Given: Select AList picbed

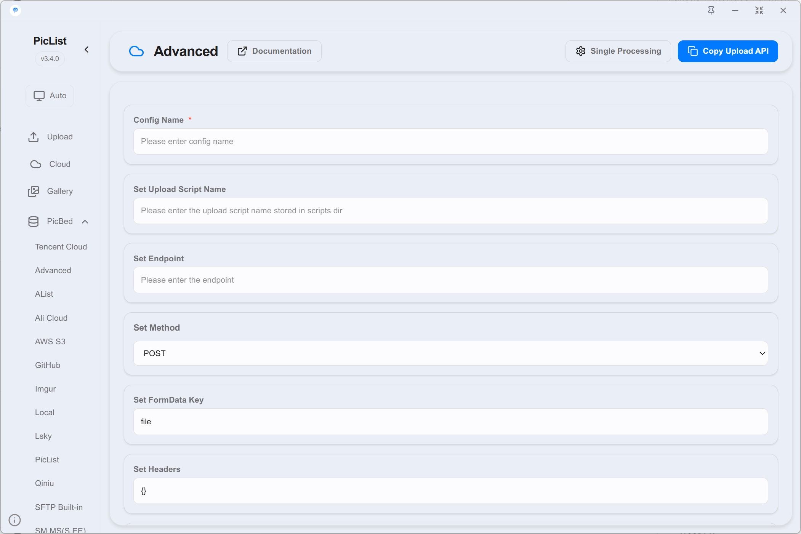Looking at the screenshot, I should click(44, 294).
